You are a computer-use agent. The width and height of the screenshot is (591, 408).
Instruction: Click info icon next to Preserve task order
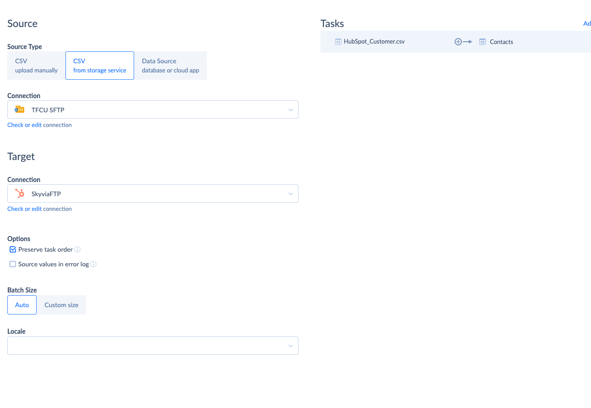coord(77,249)
